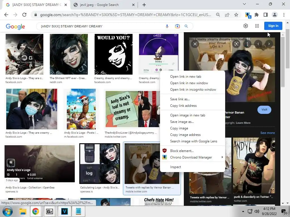This screenshot has height=217, width=290.
Task: Share this page icon in address bar
Action: tap(227, 15)
